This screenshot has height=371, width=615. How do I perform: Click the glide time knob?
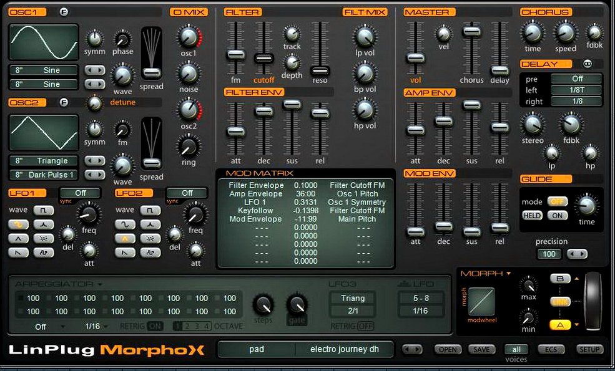click(586, 205)
